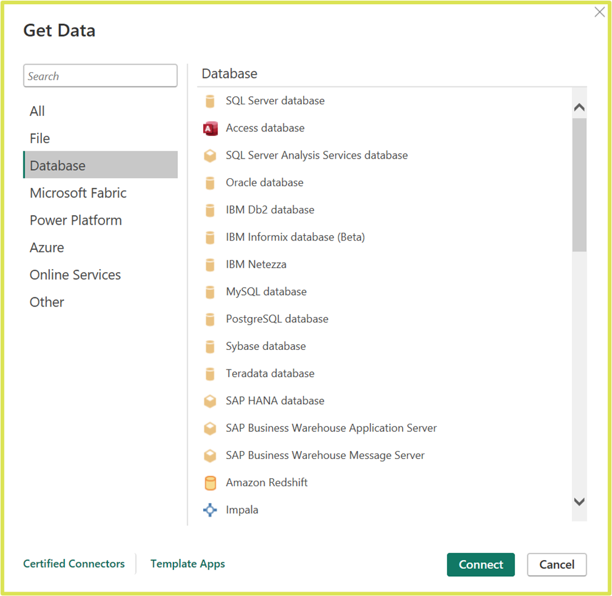Image resolution: width=612 pixels, height=596 pixels.
Task: Select the 'Teradata database' text
Action: click(x=270, y=374)
